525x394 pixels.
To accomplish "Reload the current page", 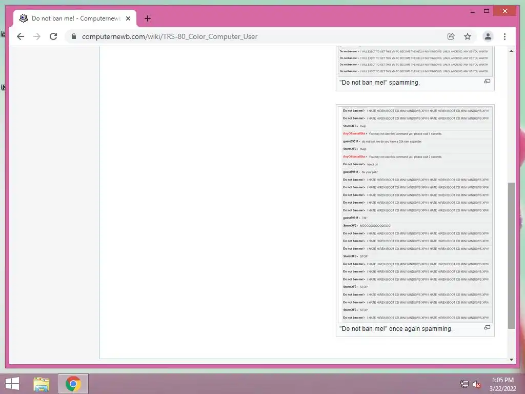I will [53, 36].
